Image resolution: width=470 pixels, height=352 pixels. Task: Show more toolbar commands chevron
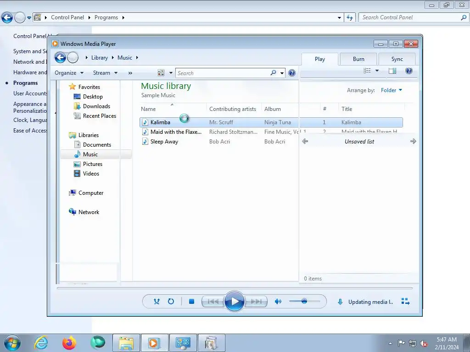tap(130, 73)
